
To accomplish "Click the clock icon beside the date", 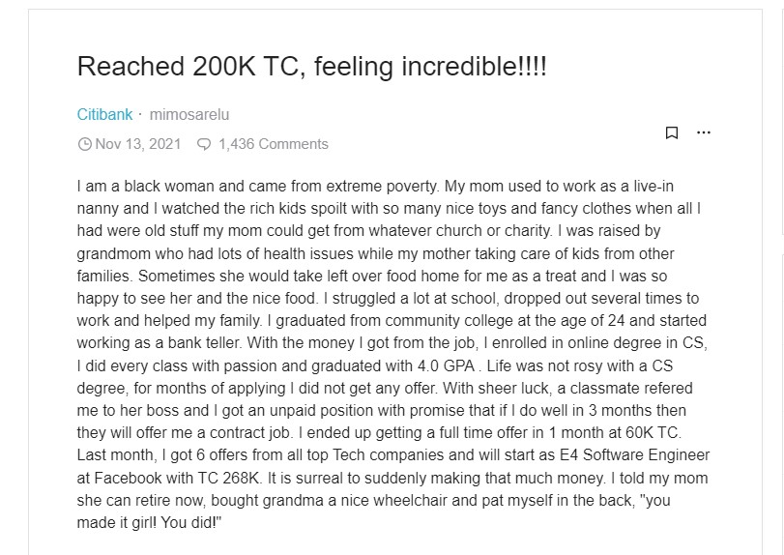I will [84, 144].
